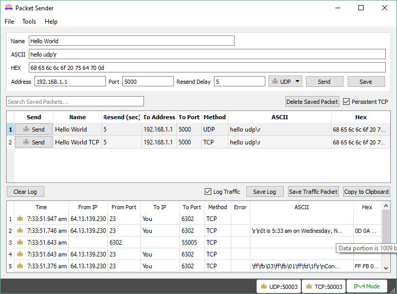Screen dimensions: 397x294
Task: Click Copy to Clipboard button
Action: pos(366,192)
